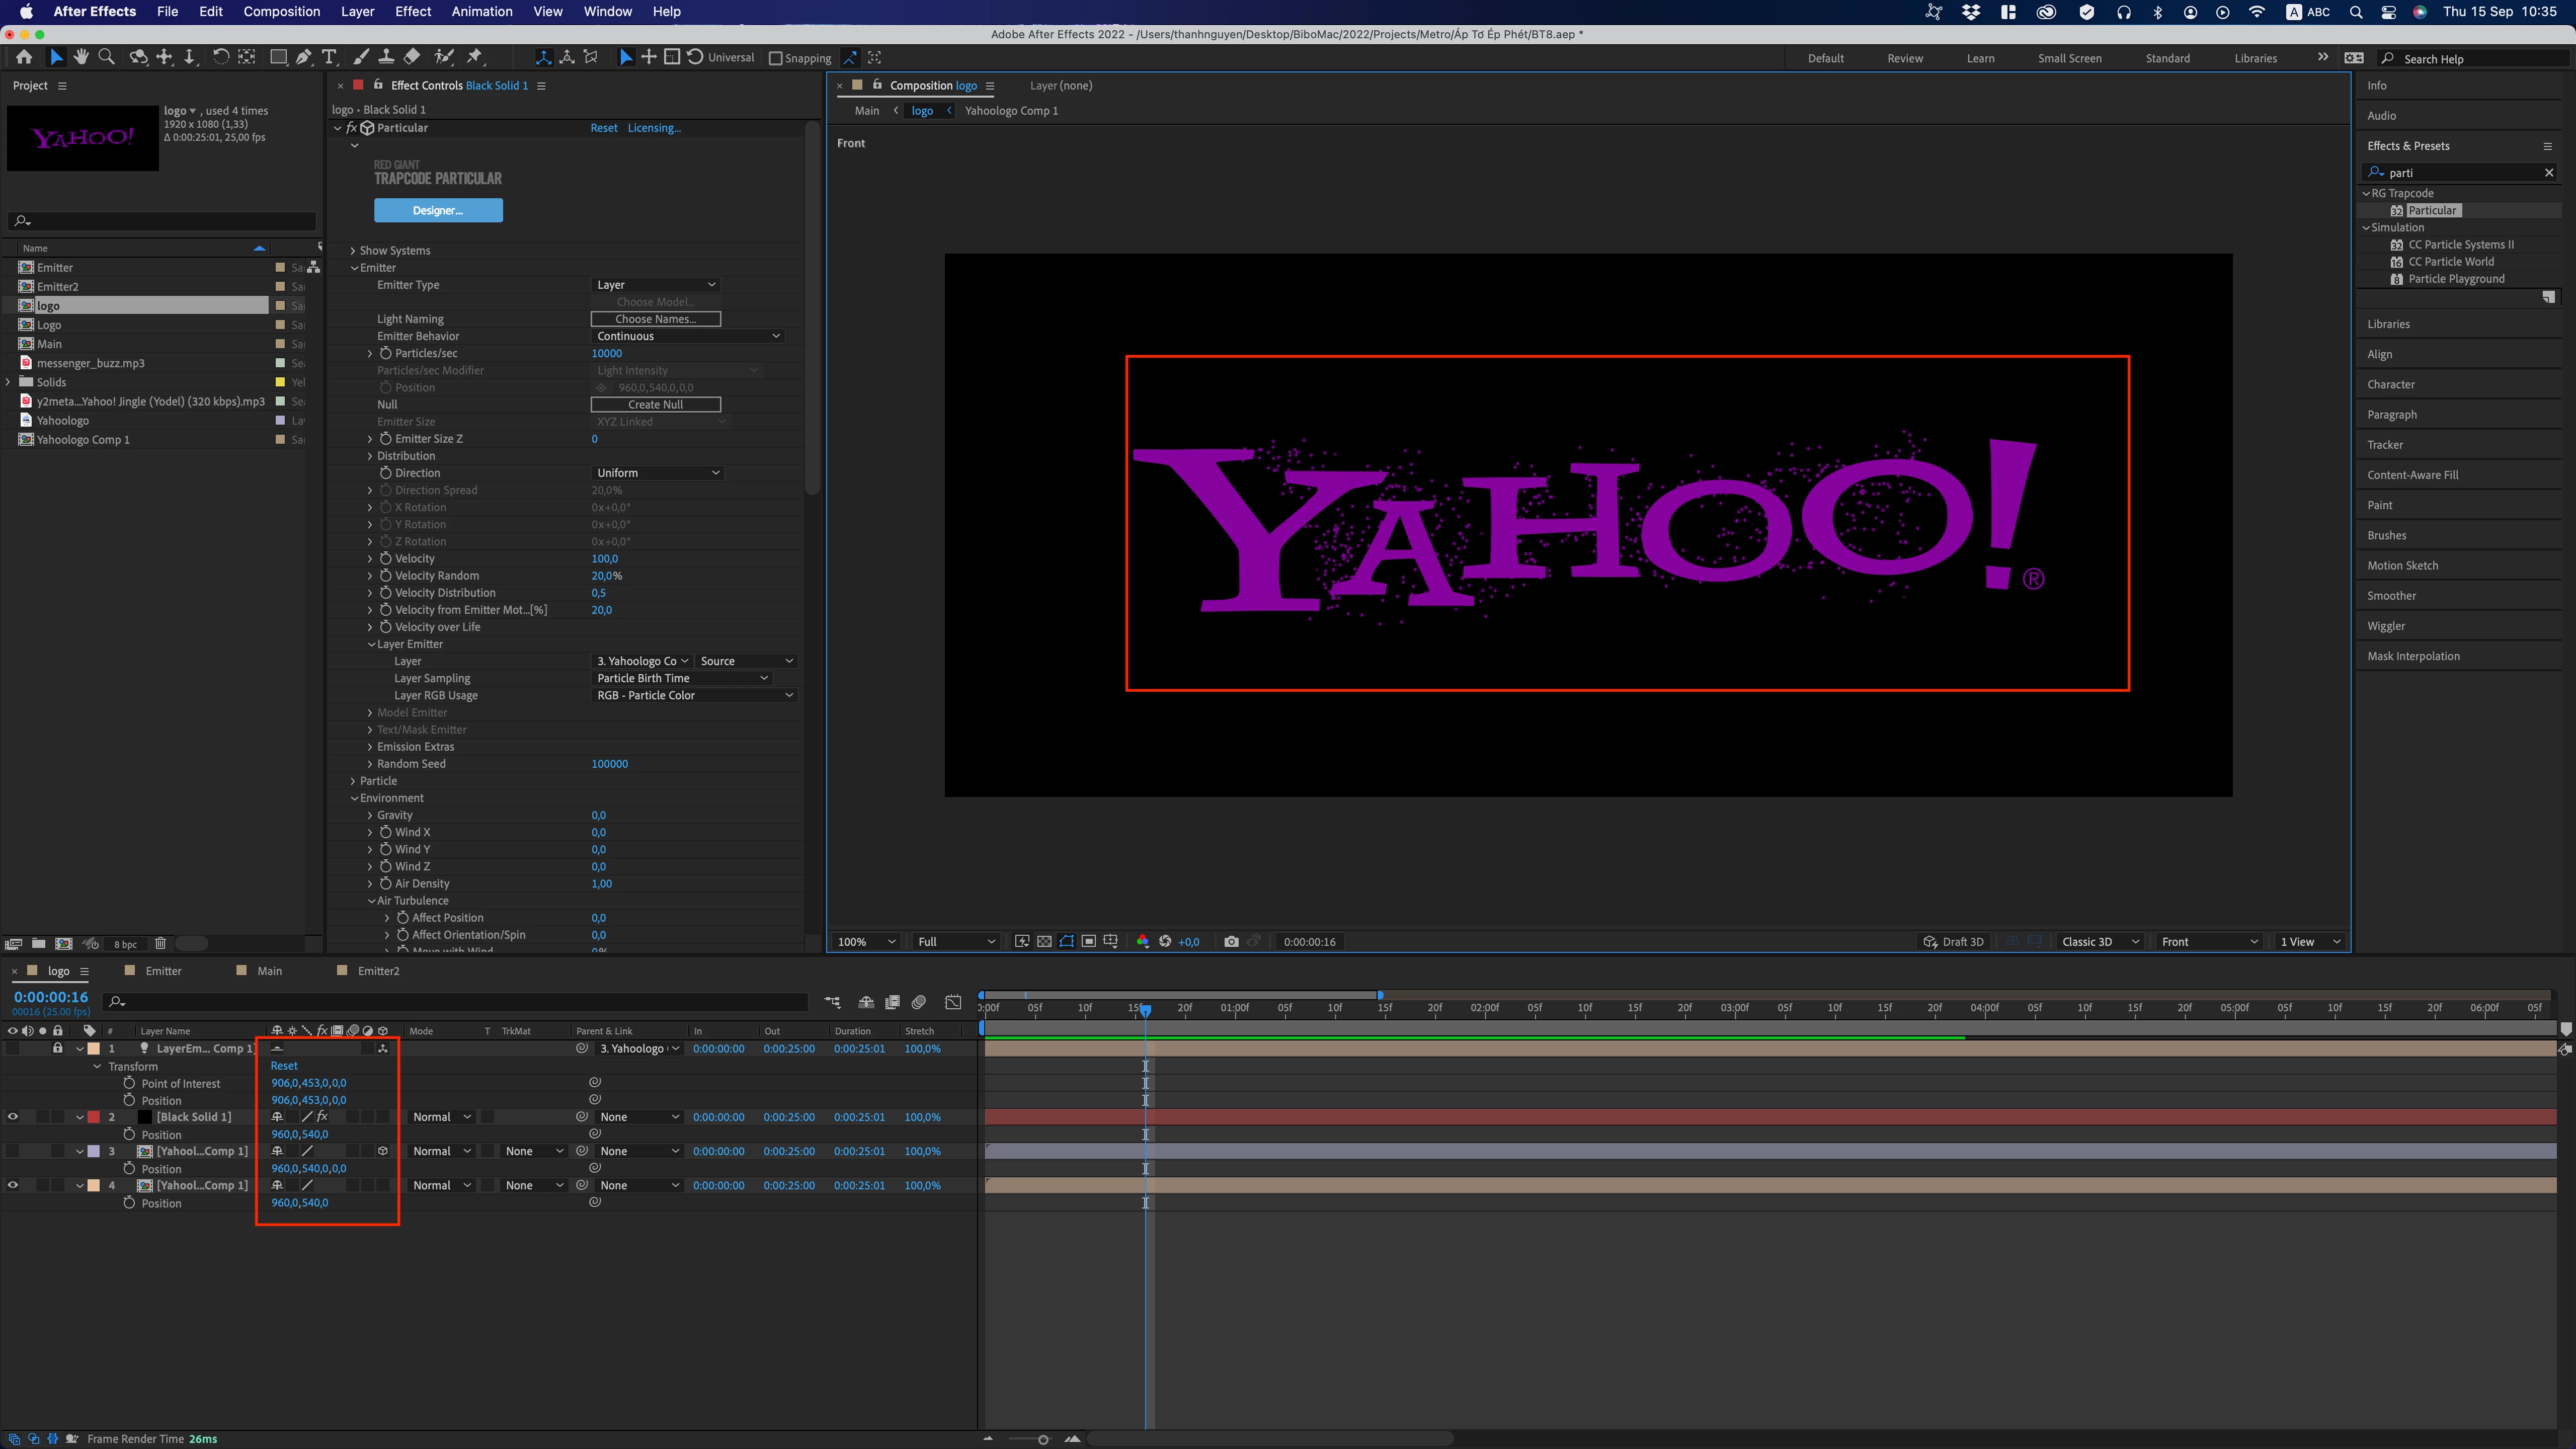
Task: Expand the Show Systems section
Action: pos(353,250)
